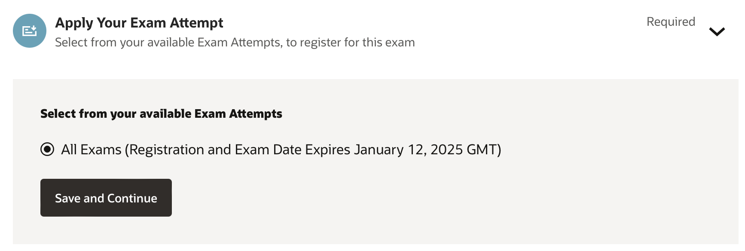The image size is (745, 251).
Task: Toggle the downward chevron arrow beside Required
Action: coord(717,31)
